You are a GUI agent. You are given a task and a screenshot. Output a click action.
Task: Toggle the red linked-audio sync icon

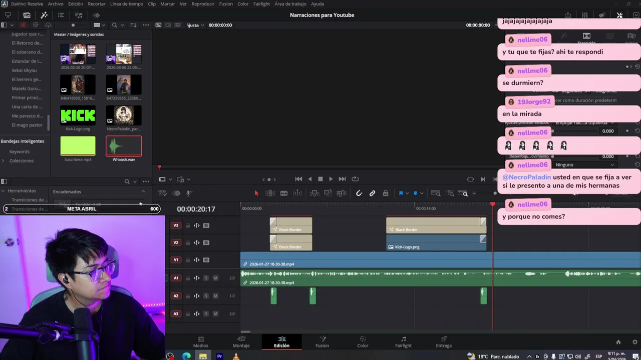point(23,25)
